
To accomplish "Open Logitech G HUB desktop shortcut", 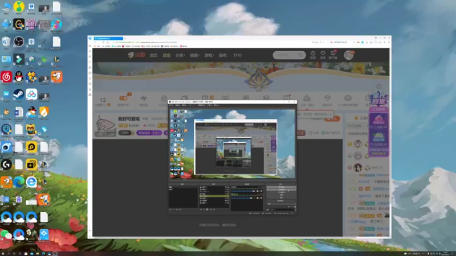I will pyautogui.click(x=6, y=164).
